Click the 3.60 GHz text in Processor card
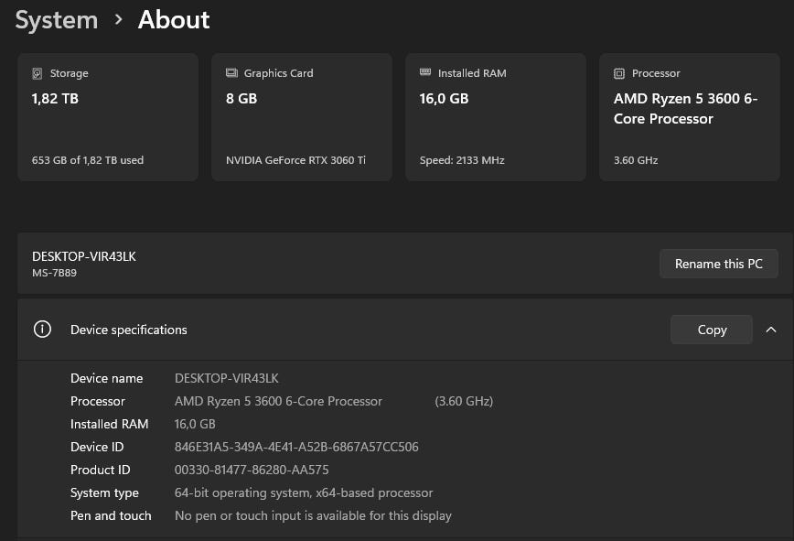The height and width of the screenshot is (541, 794). 636,160
